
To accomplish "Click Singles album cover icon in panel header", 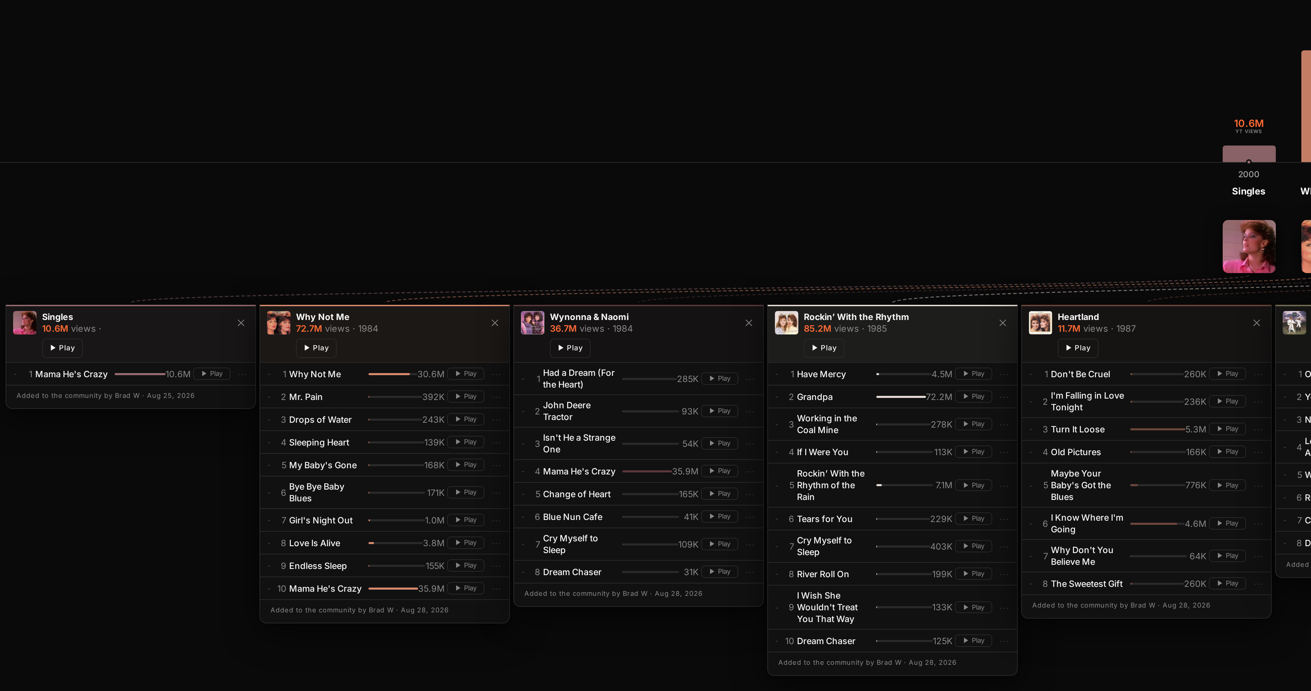I will (x=25, y=323).
